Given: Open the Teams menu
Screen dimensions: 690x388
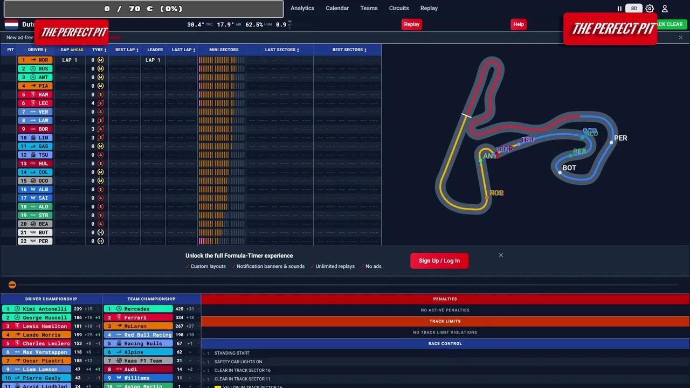Looking at the screenshot, I should [369, 8].
